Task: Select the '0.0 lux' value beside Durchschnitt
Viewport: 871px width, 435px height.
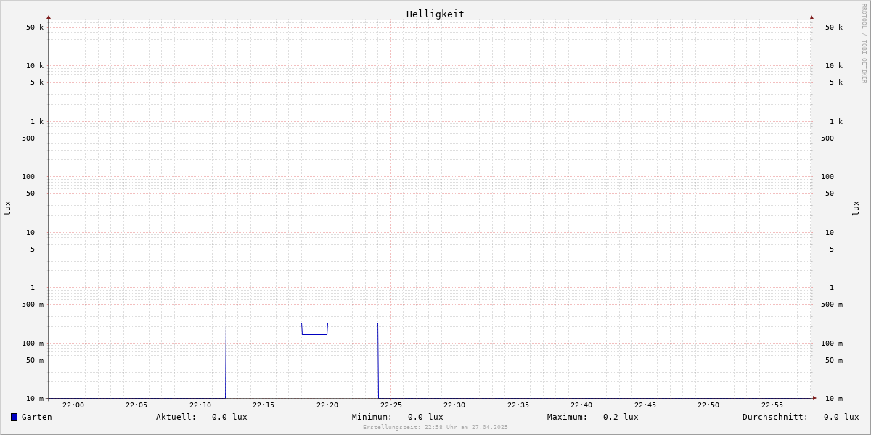Action: pyautogui.click(x=841, y=417)
